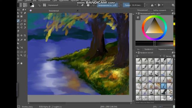Image resolution: width=192 pixels, height=108 pixels.
Task: Select the Assistant tool
Action: pyautogui.click(x=18, y=48)
